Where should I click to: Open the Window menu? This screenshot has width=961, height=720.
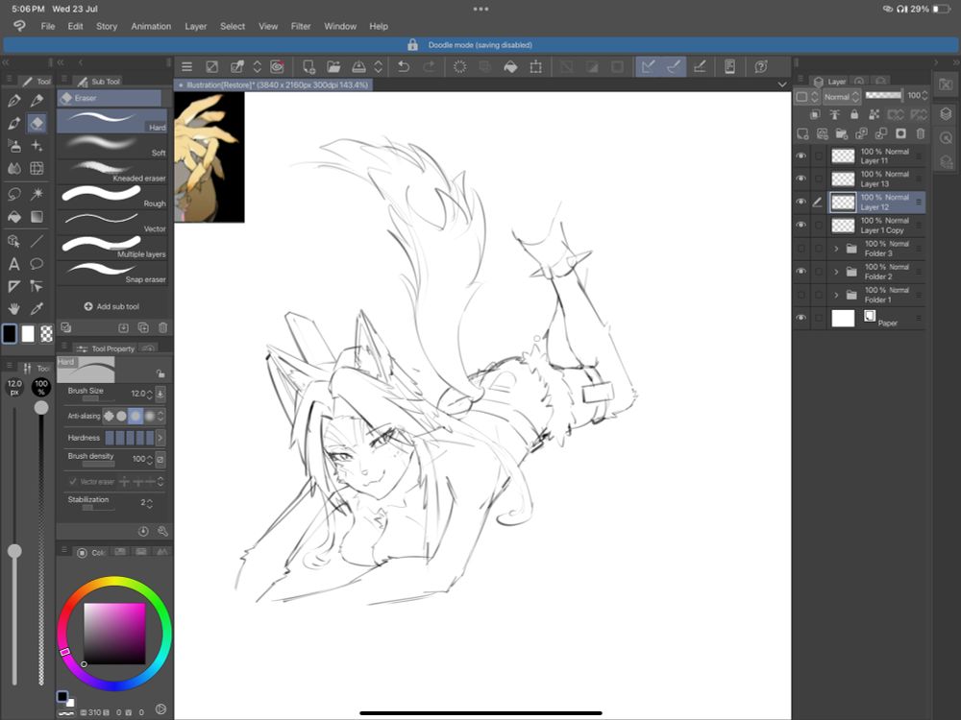(340, 26)
